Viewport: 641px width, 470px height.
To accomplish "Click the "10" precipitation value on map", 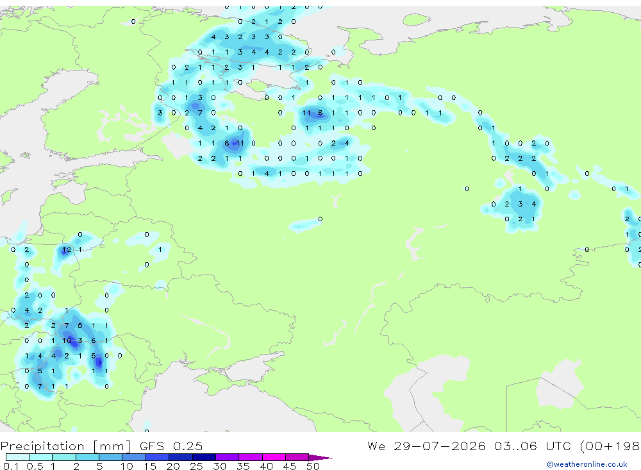I will click(67, 340).
